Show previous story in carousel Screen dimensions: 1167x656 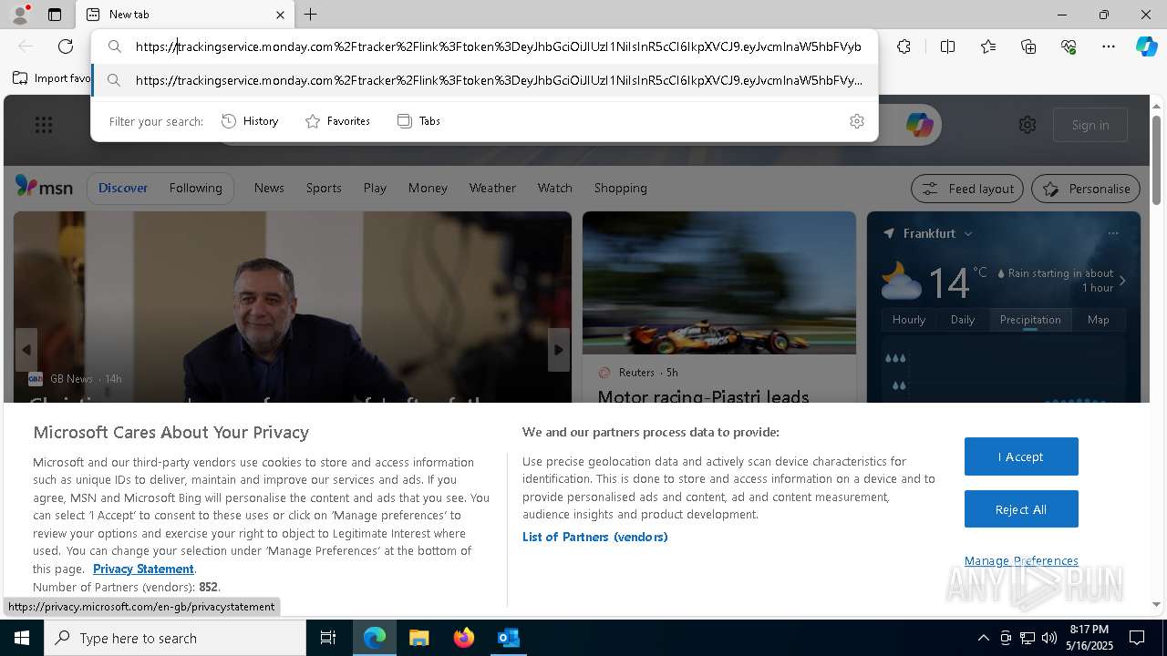coord(26,350)
